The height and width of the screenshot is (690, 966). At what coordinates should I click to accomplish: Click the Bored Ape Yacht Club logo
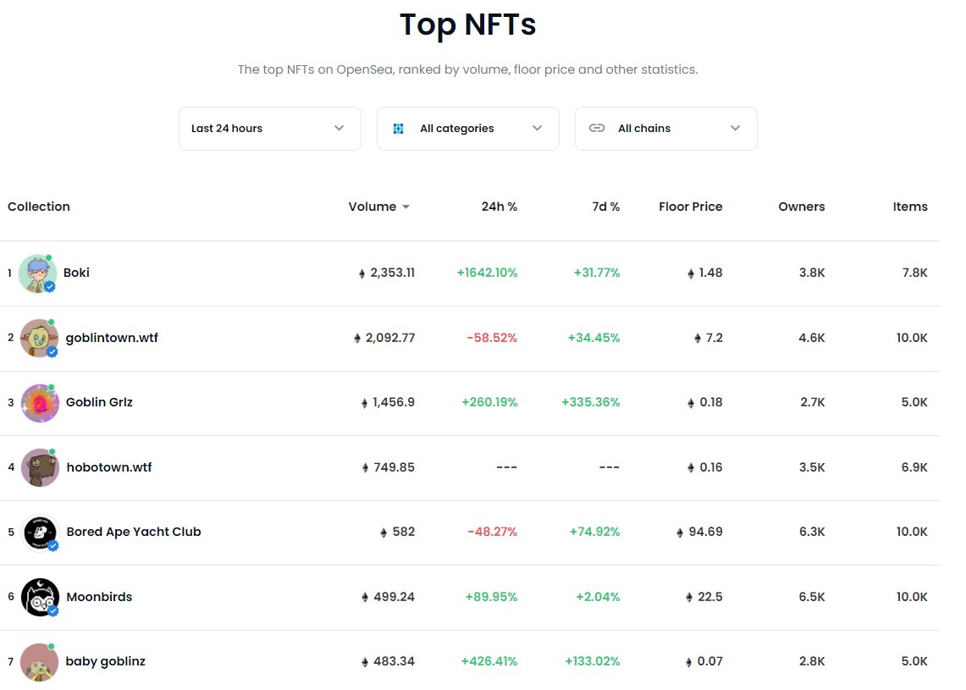(x=40, y=533)
